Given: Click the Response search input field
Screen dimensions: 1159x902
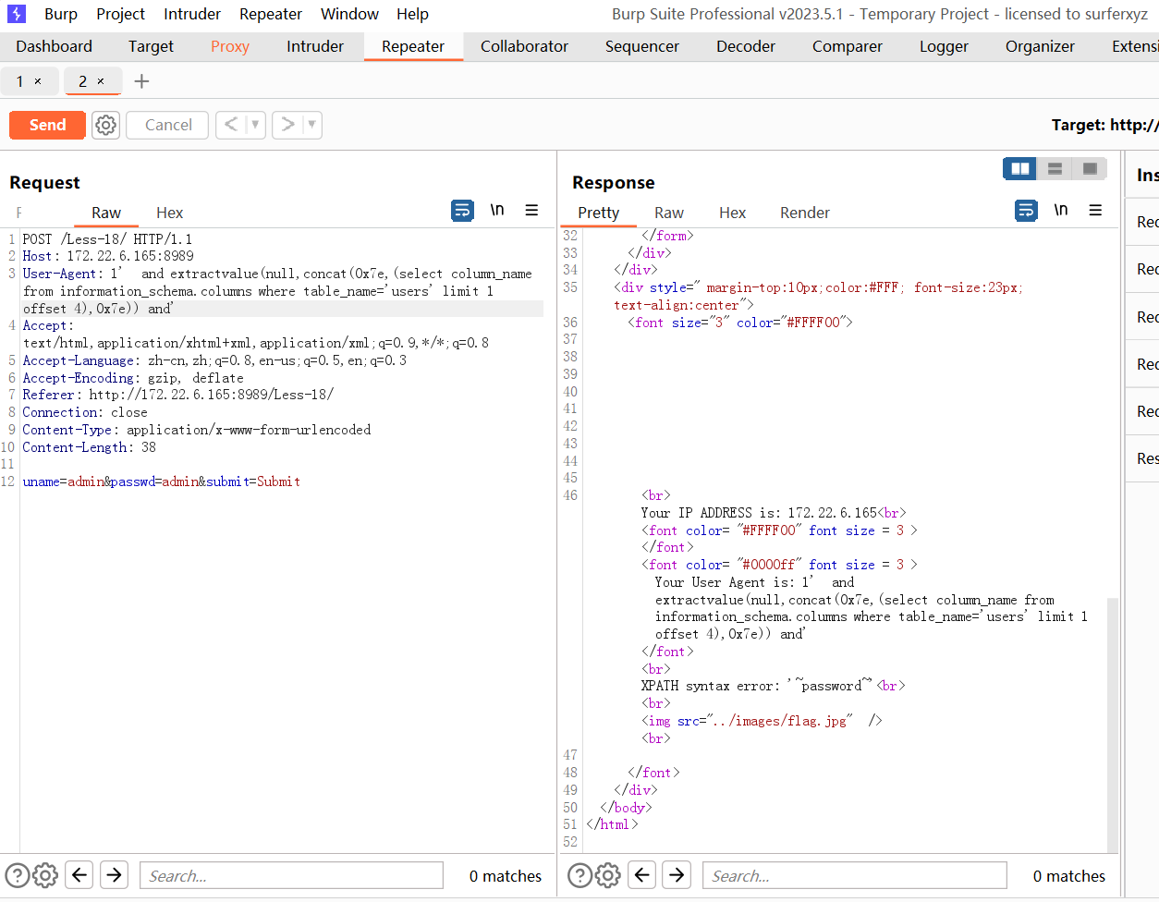Looking at the screenshot, I should tap(855, 875).
